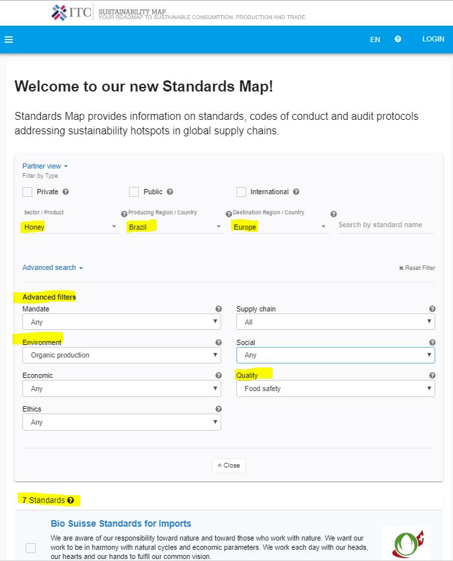Open the EN language menu
The width and height of the screenshot is (453, 561).
pyautogui.click(x=375, y=40)
